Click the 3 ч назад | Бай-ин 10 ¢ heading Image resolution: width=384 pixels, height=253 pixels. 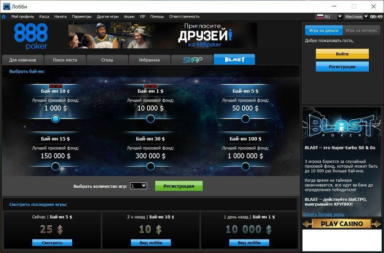[151, 217]
